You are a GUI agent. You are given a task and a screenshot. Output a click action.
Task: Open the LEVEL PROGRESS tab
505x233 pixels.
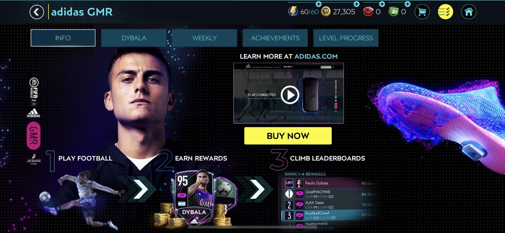point(346,38)
